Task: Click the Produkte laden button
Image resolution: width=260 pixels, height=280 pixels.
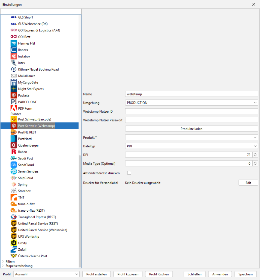Action: (x=191, y=129)
